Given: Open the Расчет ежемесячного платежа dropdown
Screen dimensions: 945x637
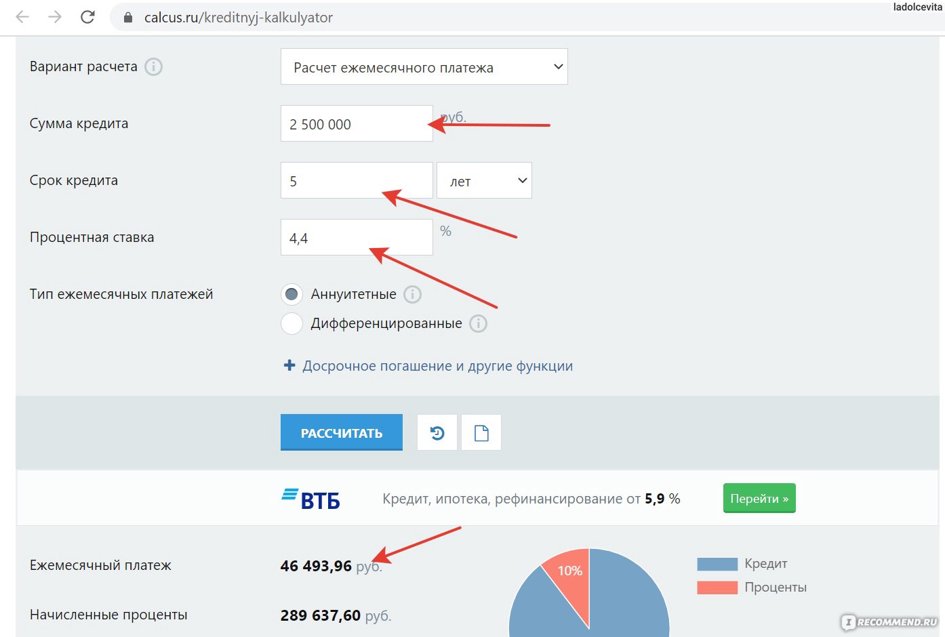Looking at the screenshot, I should [x=424, y=66].
